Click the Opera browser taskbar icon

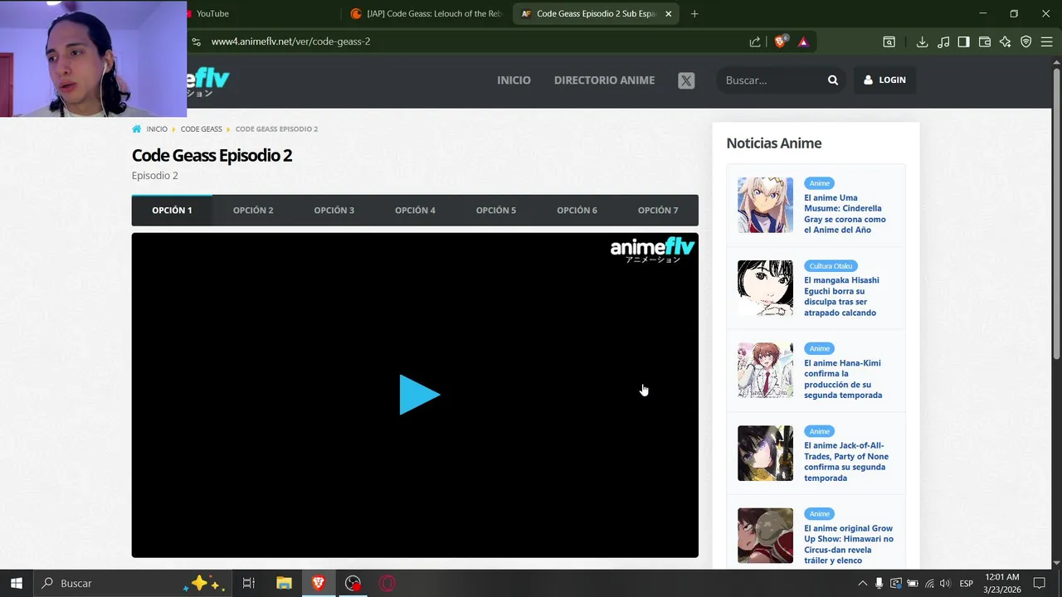tap(387, 583)
